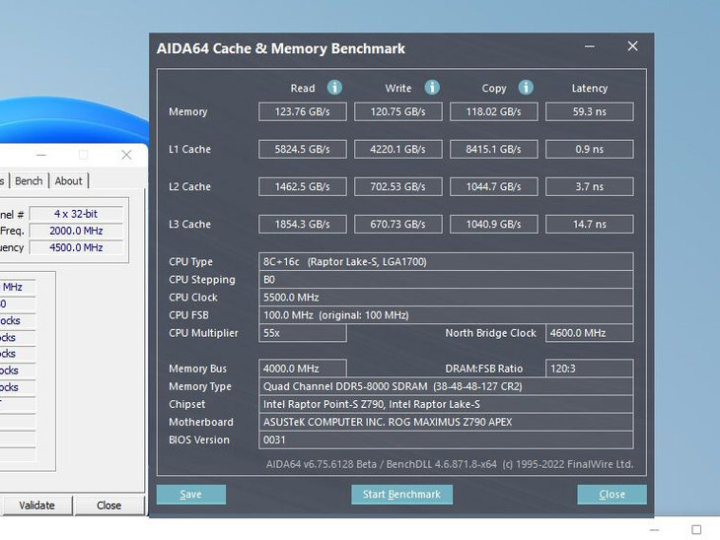
Task: Select L2 Cache Read value 1462.5 GB/s
Action: 303,186
